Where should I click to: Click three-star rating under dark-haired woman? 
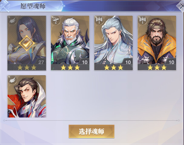(x=27, y=67)
